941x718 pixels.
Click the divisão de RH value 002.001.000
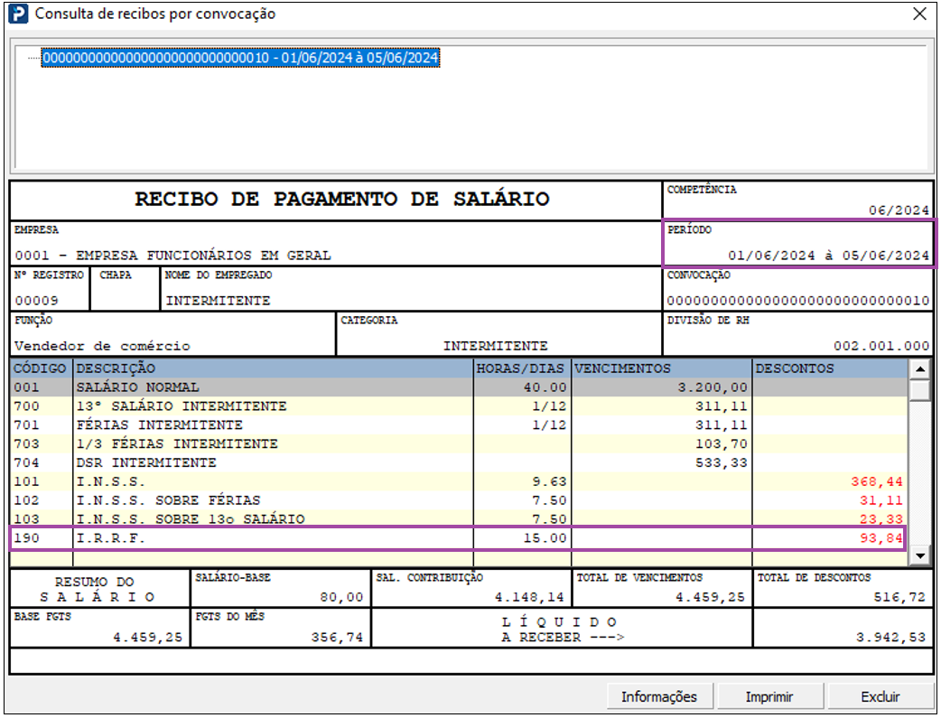(881, 346)
